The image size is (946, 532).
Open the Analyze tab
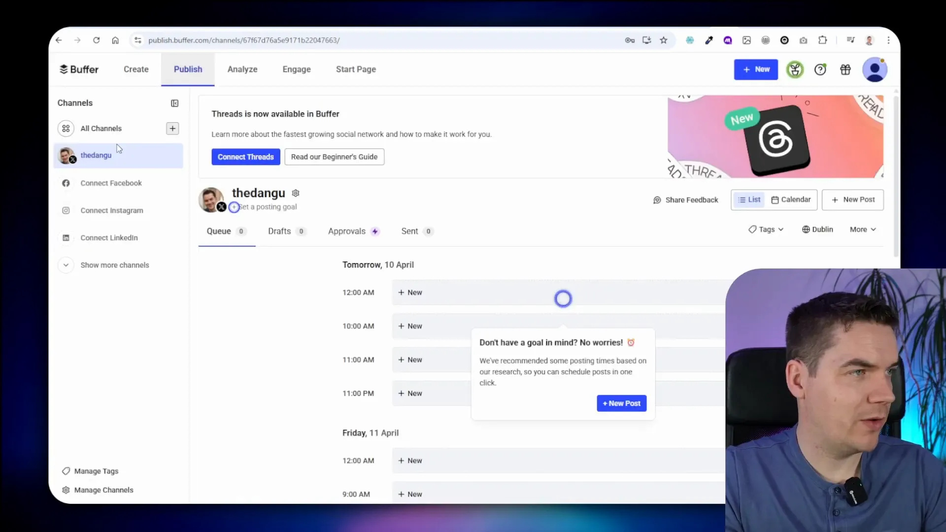click(x=242, y=69)
